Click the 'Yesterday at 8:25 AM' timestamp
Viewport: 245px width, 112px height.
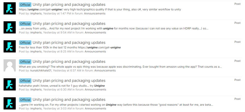pyautogui.click(x=57, y=51)
